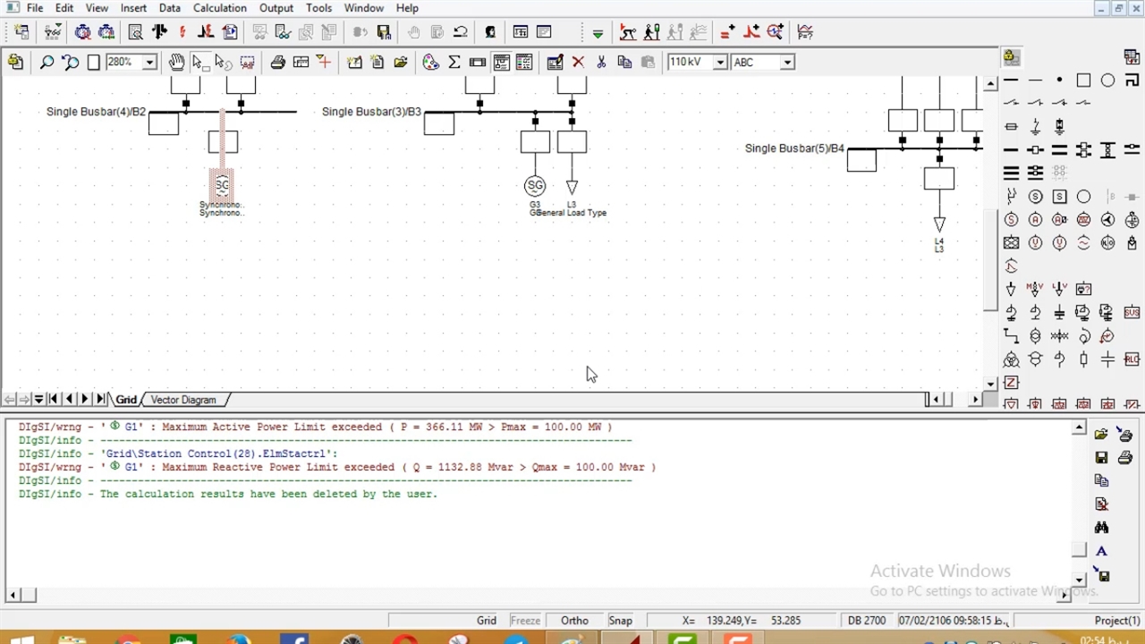Image resolution: width=1145 pixels, height=644 pixels.
Task: Select the hand pan tool
Action: [176, 63]
